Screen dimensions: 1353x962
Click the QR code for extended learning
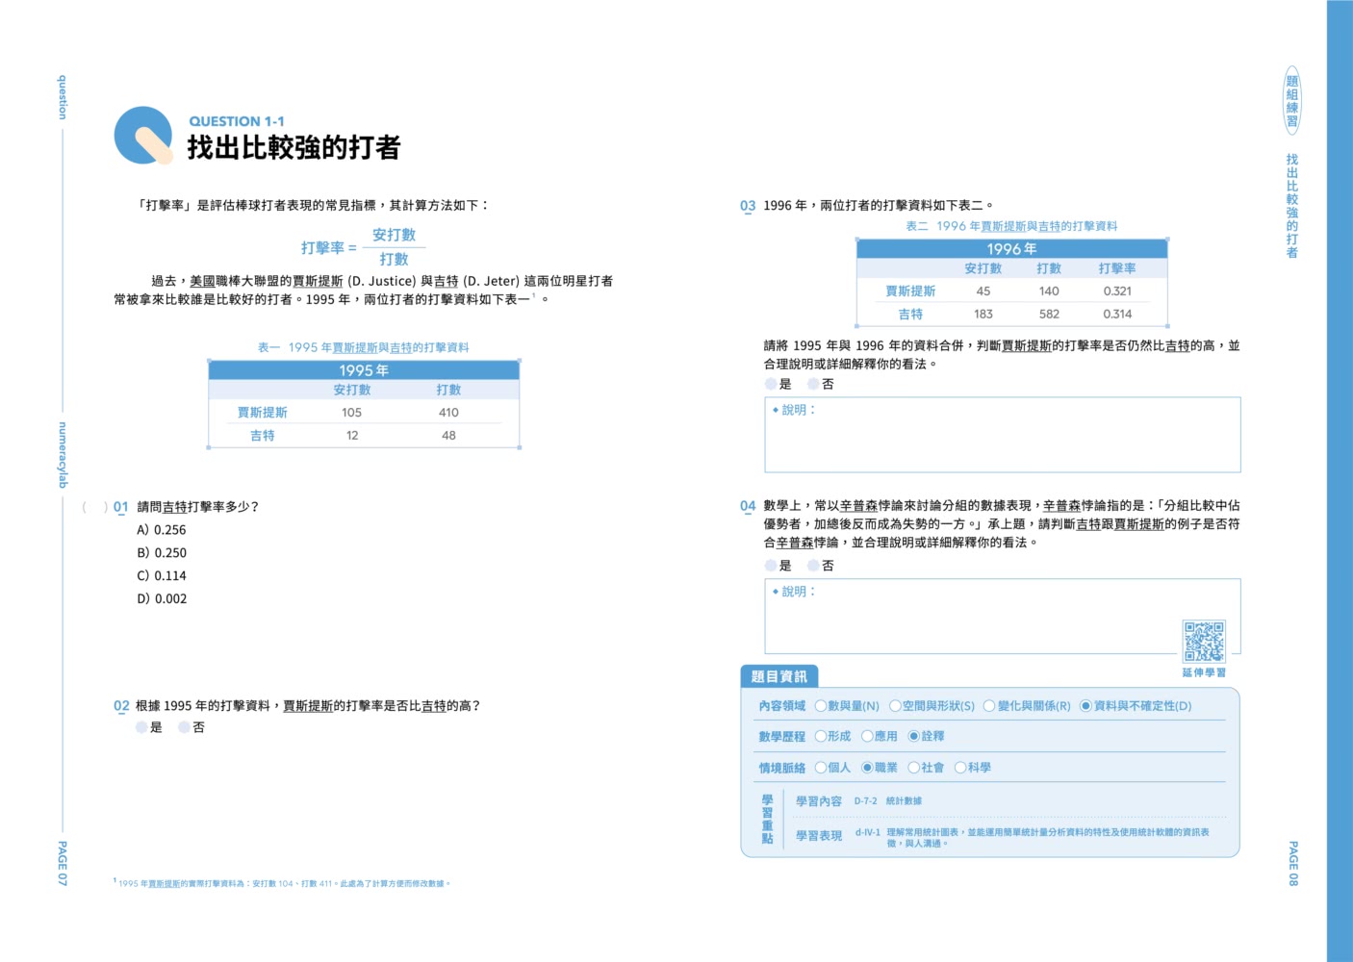coord(1204,642)
